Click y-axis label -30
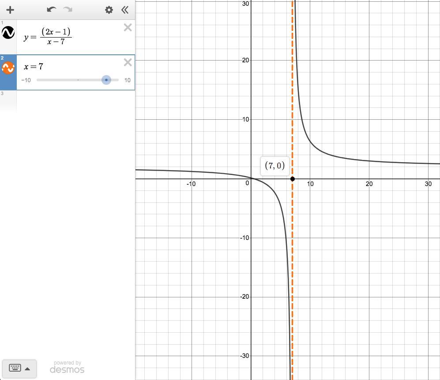 244,356
